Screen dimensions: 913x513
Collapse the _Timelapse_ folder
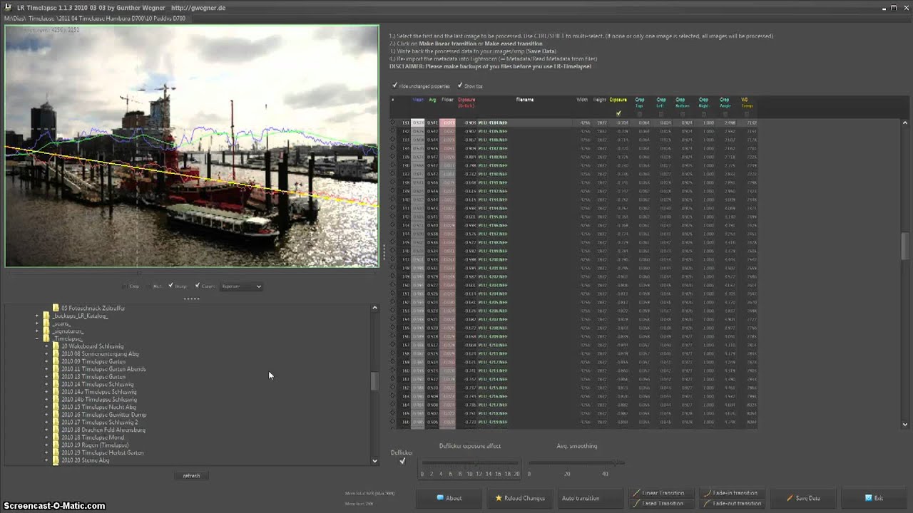[x=37, y=338]
